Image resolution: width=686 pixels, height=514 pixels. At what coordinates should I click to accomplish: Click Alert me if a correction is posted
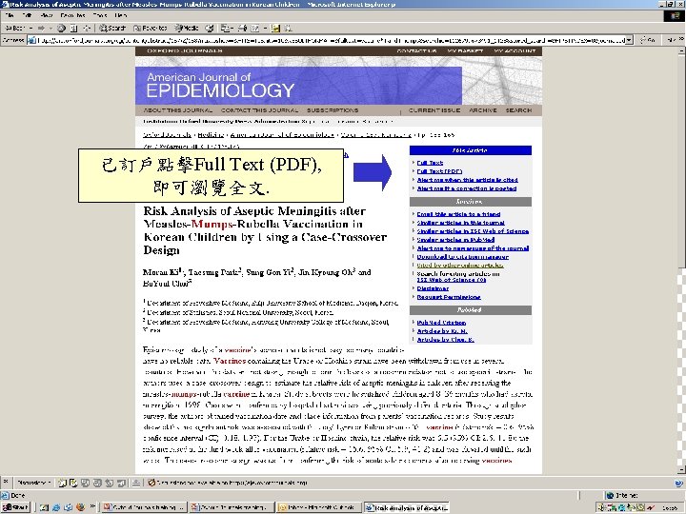[466, 188]
